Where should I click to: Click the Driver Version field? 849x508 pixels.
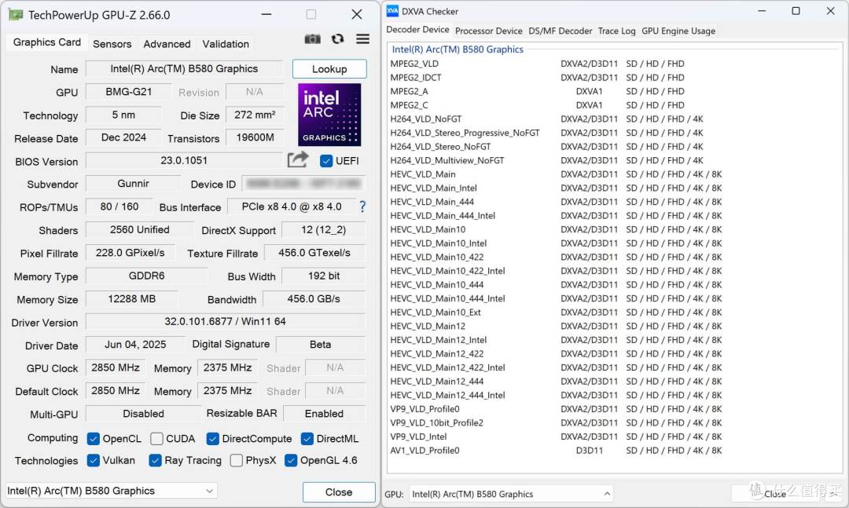[x=226, y=321]
